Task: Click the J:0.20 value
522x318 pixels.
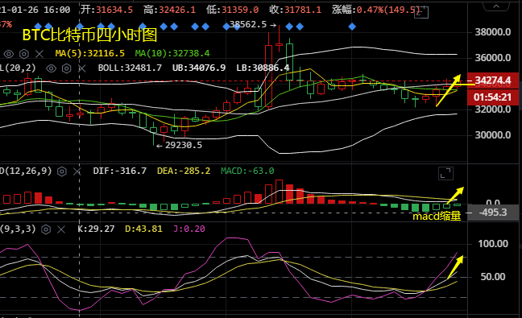Action: point(189,229)
